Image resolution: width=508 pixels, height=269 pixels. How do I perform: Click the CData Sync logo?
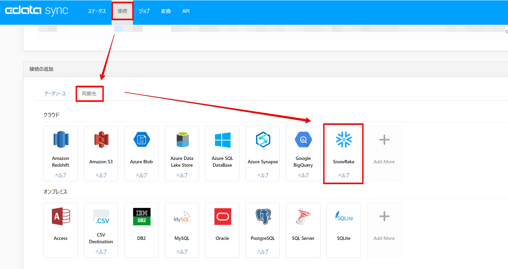[x=37, y=11]
